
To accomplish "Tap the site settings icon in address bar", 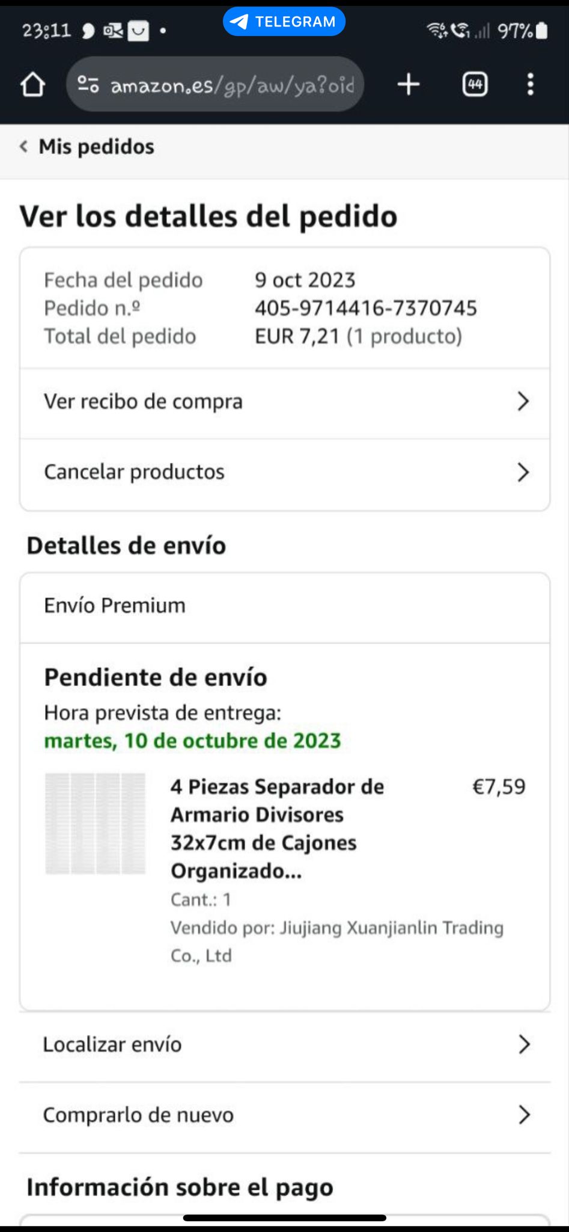I will pyautogui.click(x=88, y=84).
